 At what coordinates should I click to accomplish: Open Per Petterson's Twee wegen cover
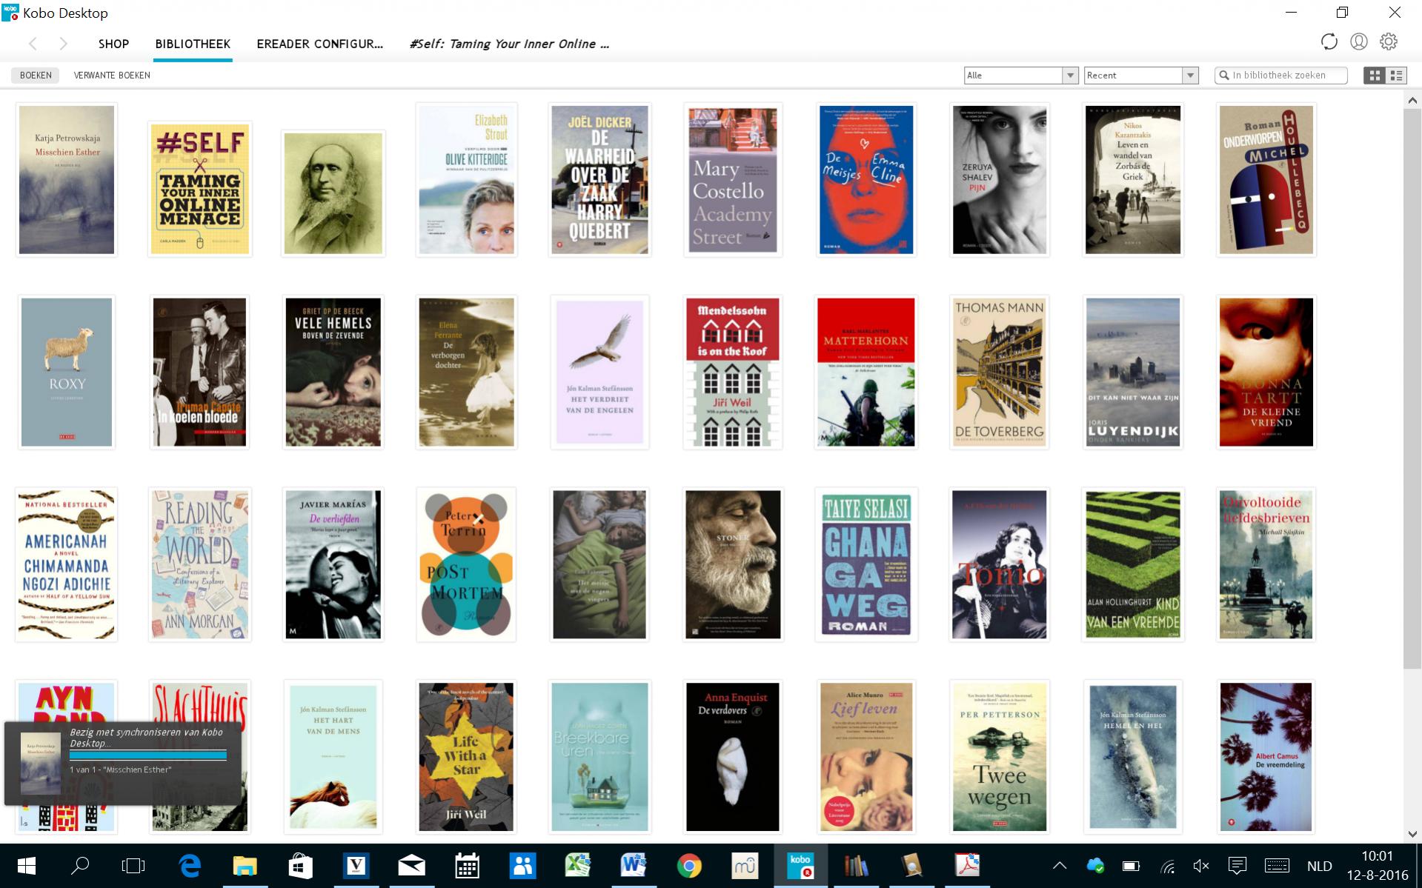tap(1000, 758)
